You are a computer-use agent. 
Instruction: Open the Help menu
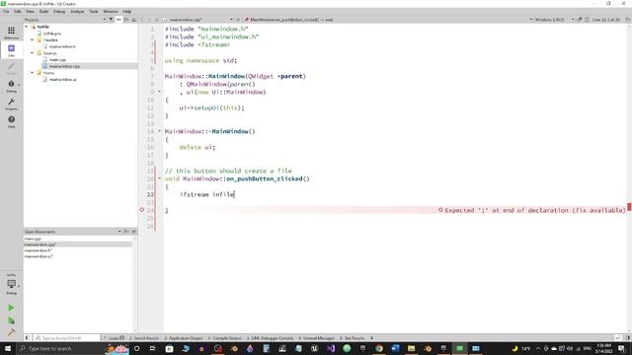coord(127,11)
